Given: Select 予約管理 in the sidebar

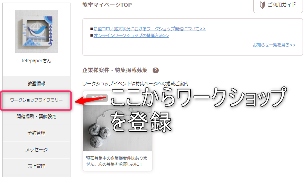Looking at the screenshot, I should [36, 133].
